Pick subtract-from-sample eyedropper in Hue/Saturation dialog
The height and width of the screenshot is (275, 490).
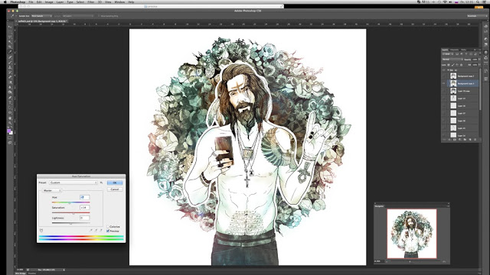click(100, 230)
